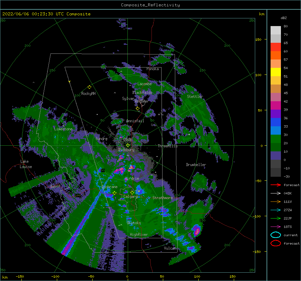Viewport: 301px width, 281px height.
Task: Click the RockyMH label
Action: (88, 94)
